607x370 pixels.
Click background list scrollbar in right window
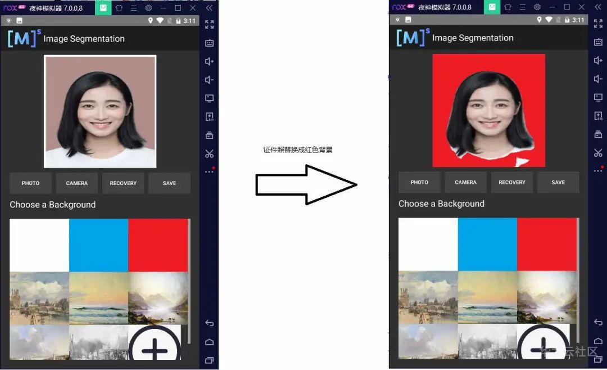pyautogui.click(x=578, y=280)
